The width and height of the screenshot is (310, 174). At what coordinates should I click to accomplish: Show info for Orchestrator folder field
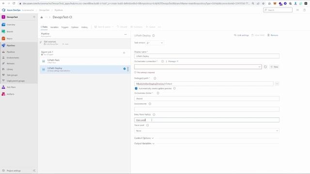[158, 93]
